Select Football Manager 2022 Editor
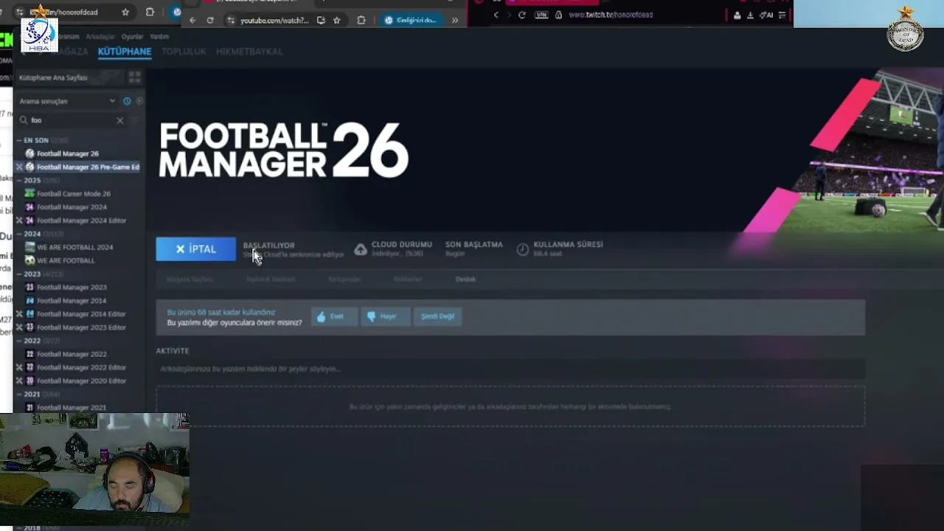 pos(81,367)
